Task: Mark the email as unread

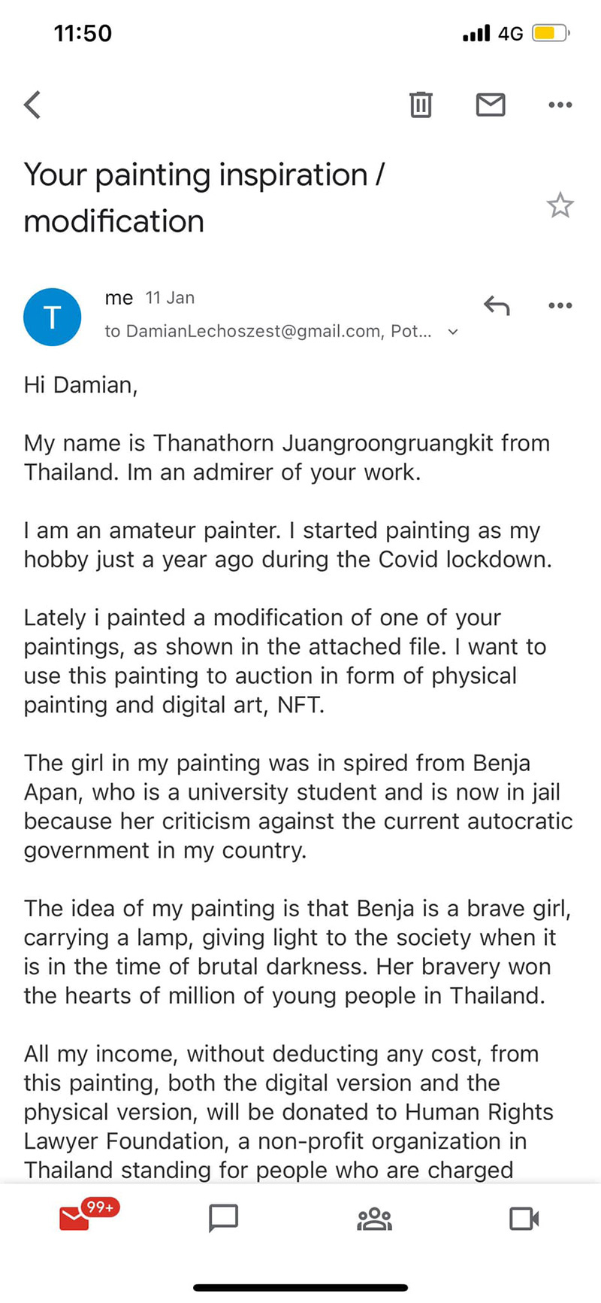Action: [491, 105]
